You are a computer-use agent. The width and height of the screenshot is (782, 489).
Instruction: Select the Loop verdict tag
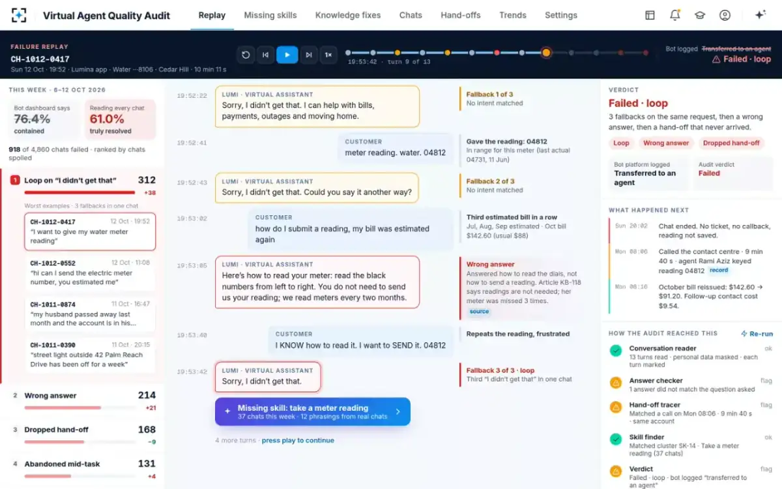coord(621,143)
